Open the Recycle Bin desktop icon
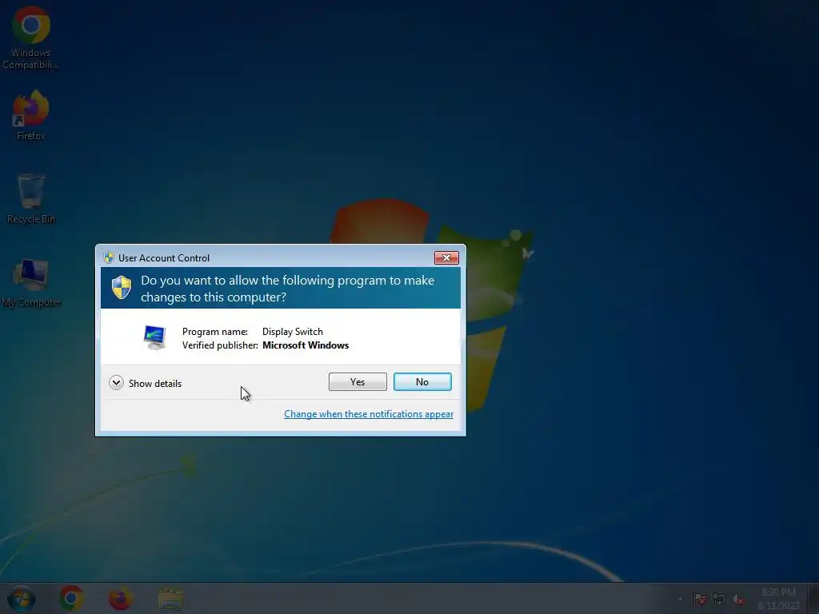 point(31,198)
